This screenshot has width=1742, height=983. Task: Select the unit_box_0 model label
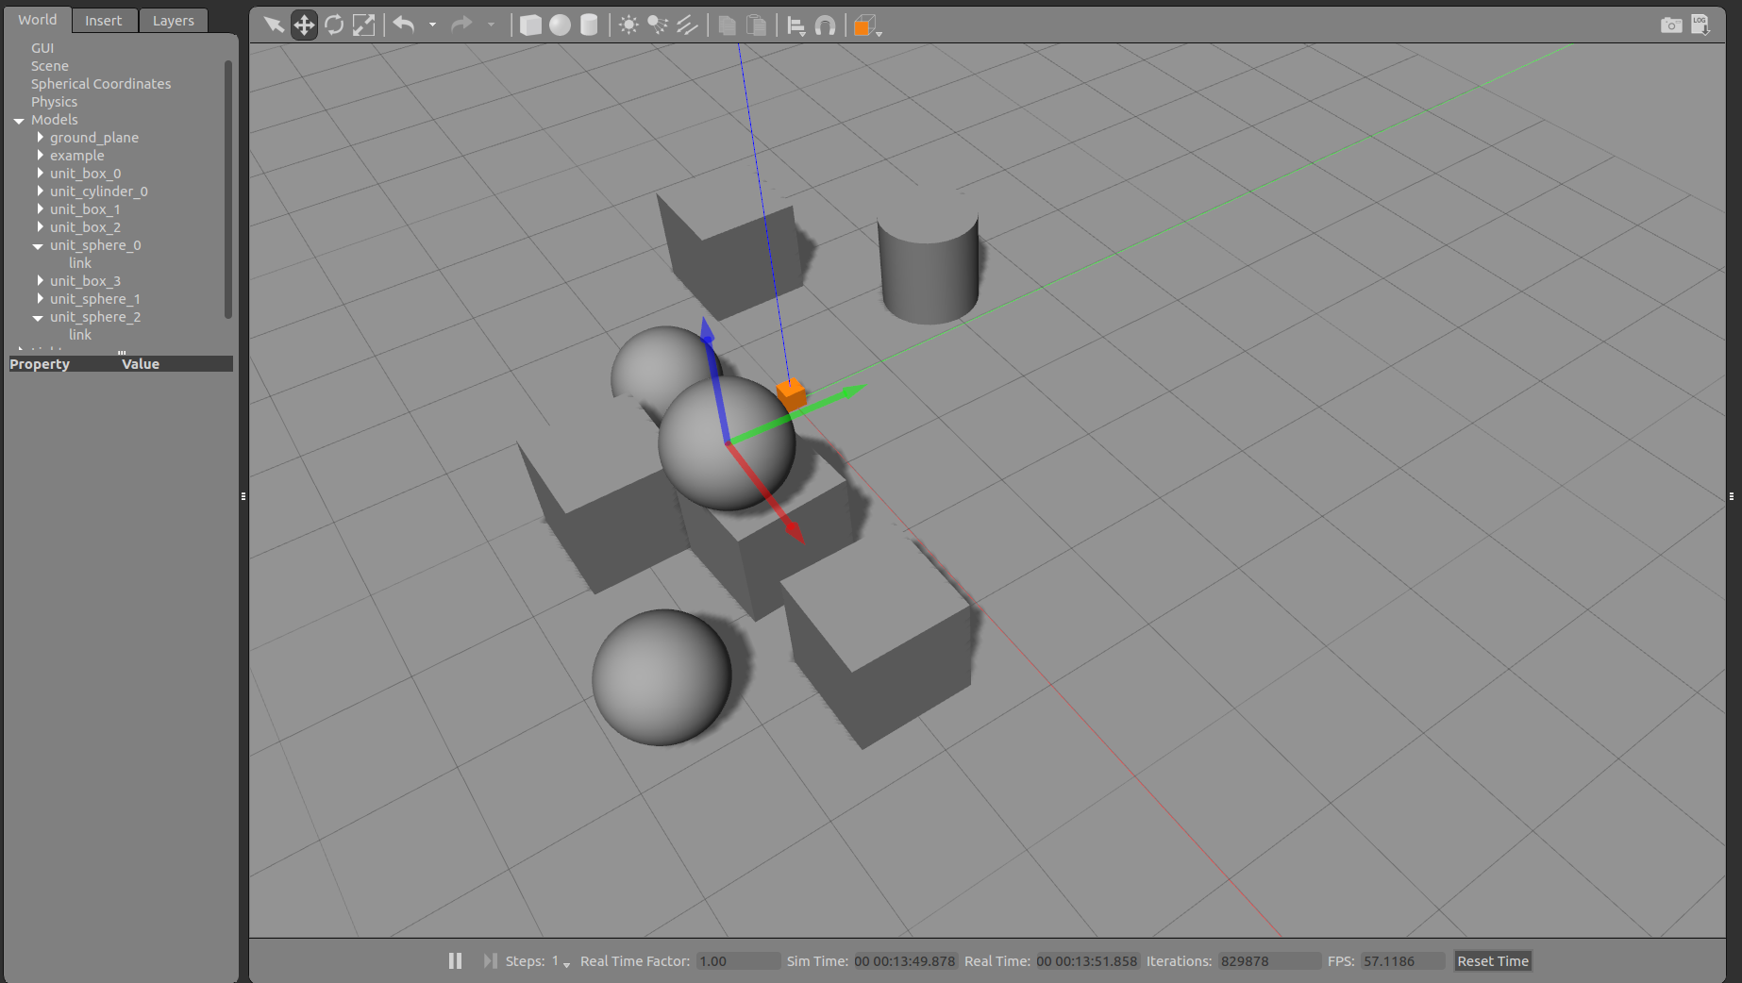click(x=86, y=174)
